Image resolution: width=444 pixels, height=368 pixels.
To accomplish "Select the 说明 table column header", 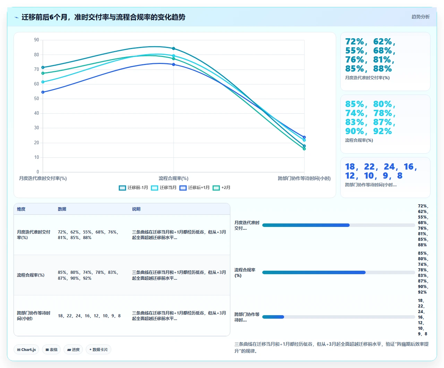I will pos(136,209).
